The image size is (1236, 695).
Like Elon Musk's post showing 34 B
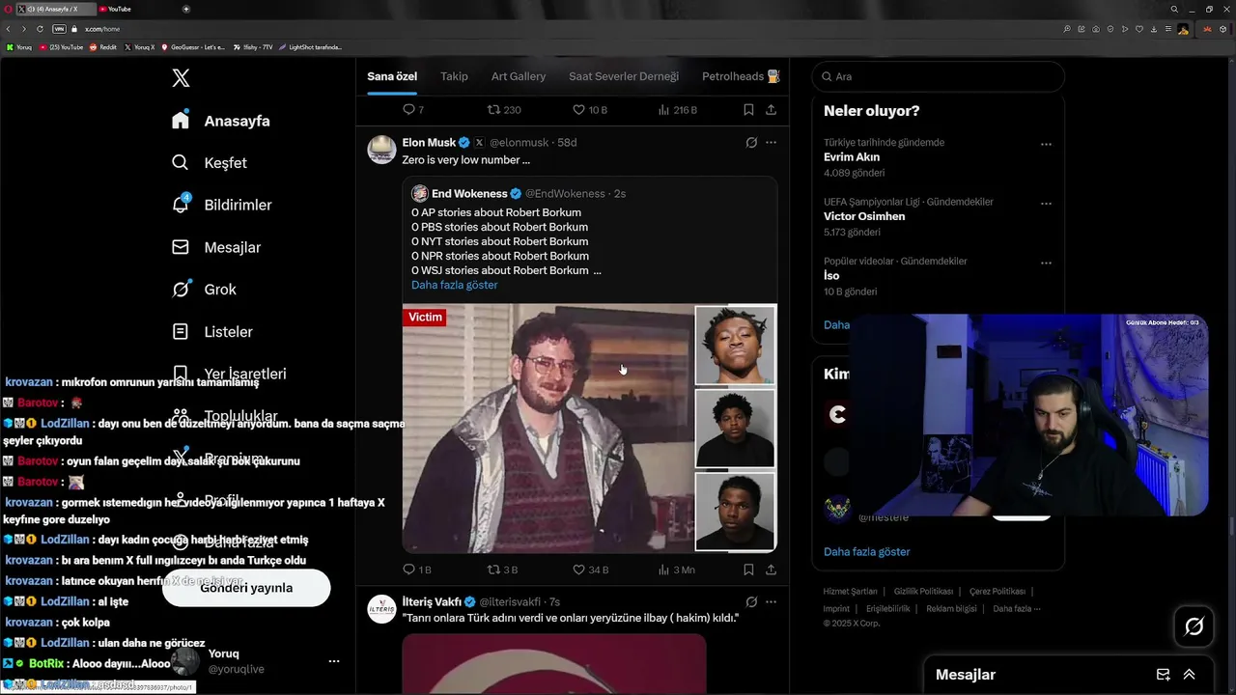(590, 570)
